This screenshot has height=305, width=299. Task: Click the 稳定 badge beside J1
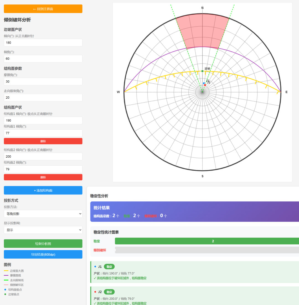tap(109, 267)
